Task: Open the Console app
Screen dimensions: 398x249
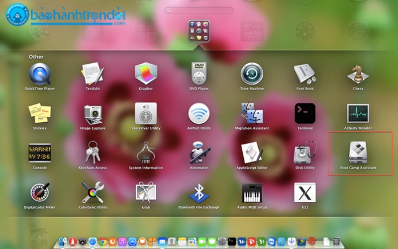Action: pyautogui.click(x=40, y=153)
